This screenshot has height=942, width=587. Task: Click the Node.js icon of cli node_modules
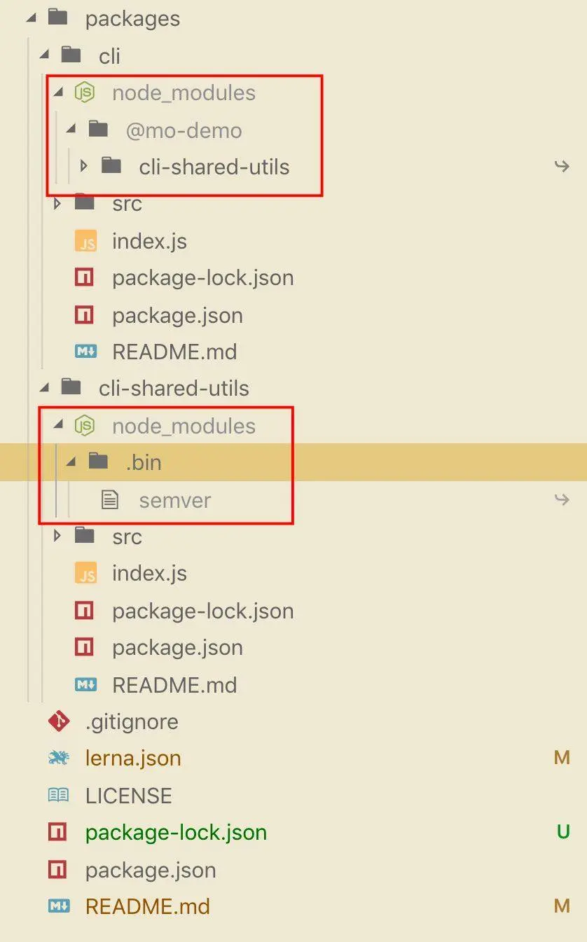pos(85,92)
